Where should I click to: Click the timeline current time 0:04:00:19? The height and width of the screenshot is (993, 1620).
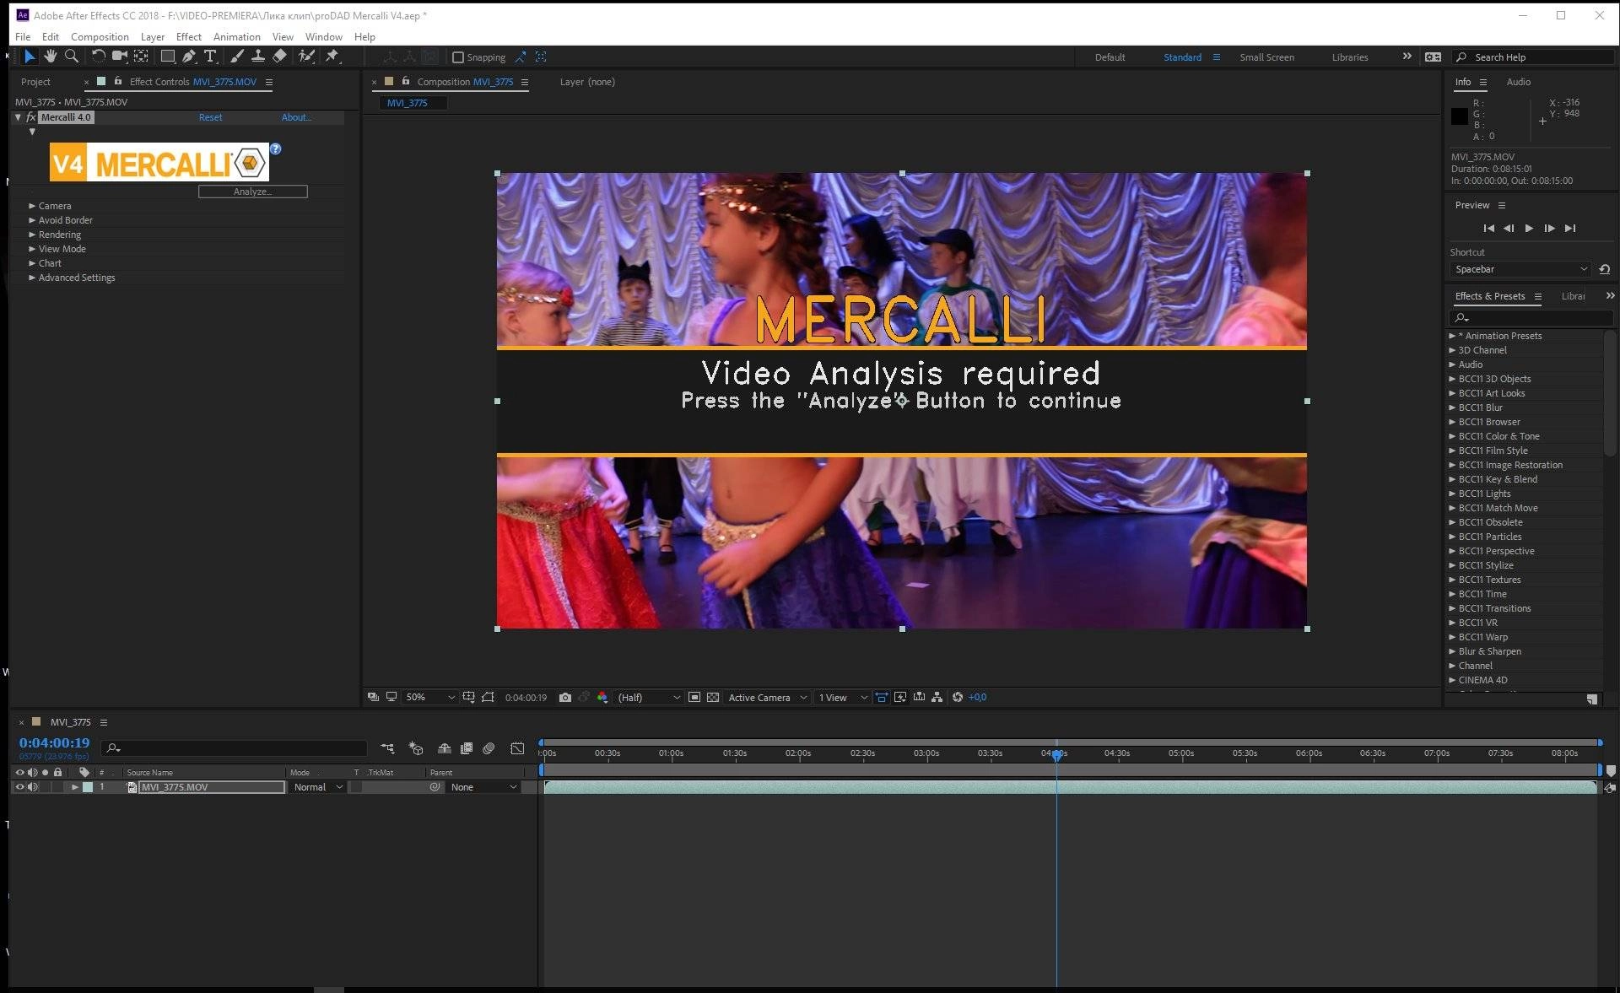click(54, 742)
